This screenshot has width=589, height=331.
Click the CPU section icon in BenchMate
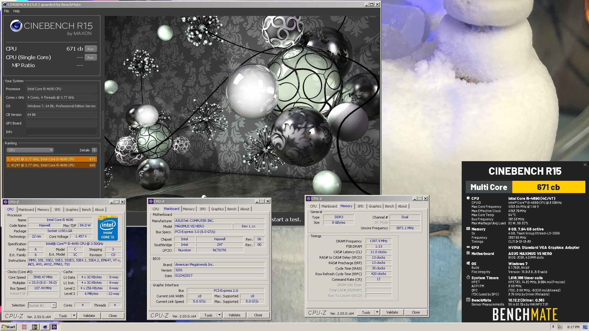click(x=468, y=198)
